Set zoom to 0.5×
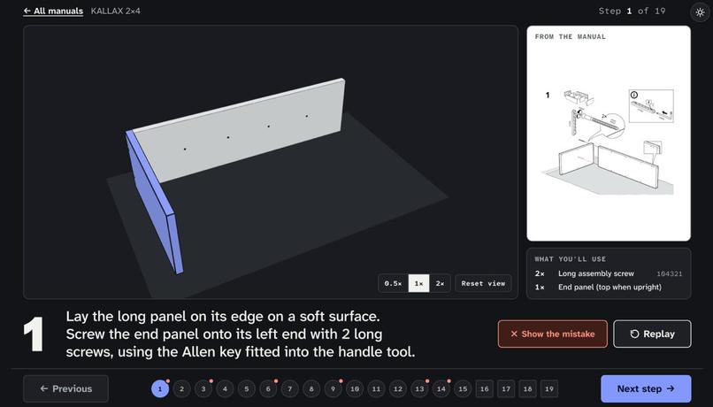The image size is (713, 407). (393, 283)
